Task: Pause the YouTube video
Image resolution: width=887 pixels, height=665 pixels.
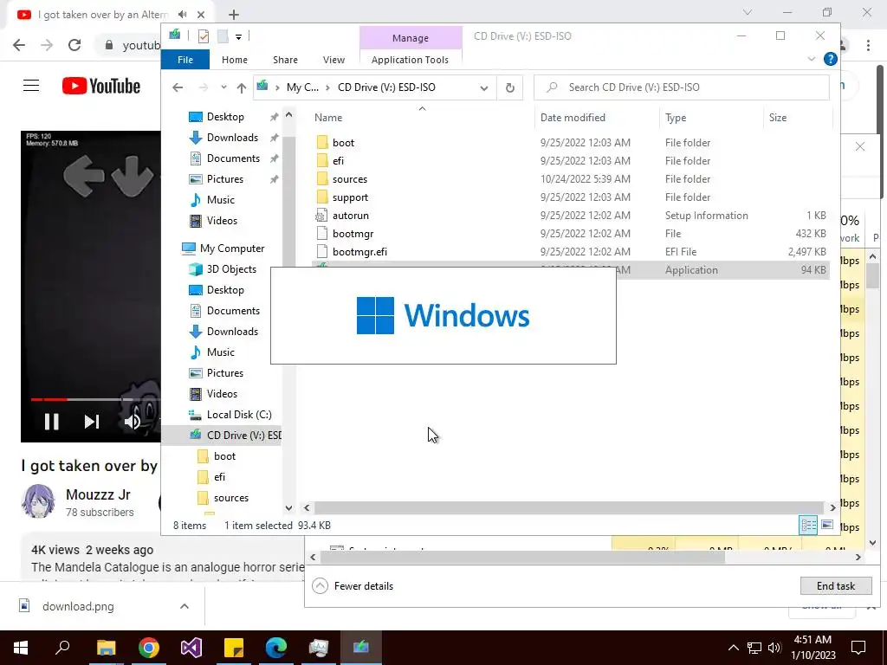Action: (x=51, y=422)
